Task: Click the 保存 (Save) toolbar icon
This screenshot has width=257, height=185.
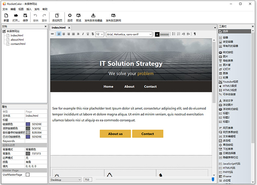Action: [26, 15]
